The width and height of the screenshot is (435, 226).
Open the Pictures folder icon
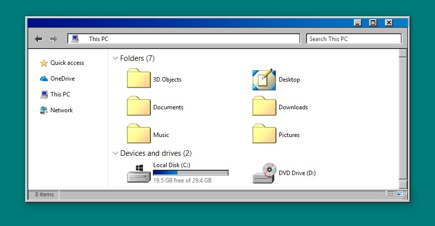[264, 135]
